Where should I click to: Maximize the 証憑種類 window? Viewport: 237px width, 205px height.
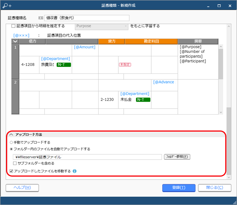[219, 6]
